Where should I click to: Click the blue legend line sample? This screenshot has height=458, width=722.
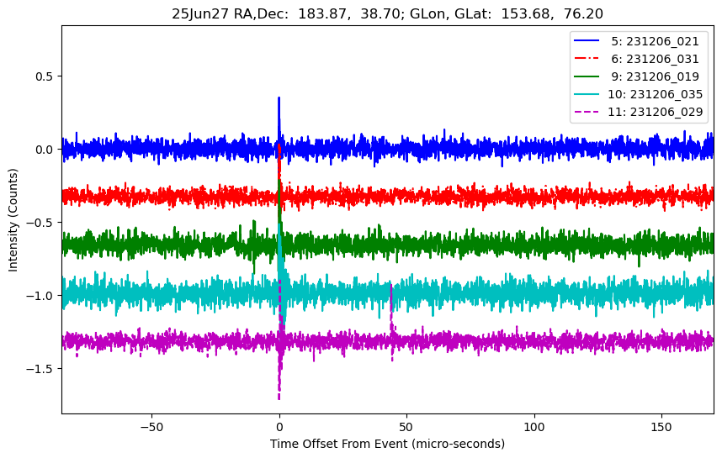[x=587, y=41]
